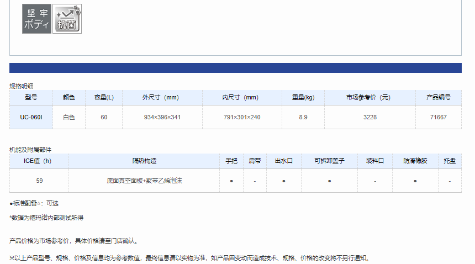Click the 容量(L) column header
The height and width of the screenshot is (264, 475).
104,98
